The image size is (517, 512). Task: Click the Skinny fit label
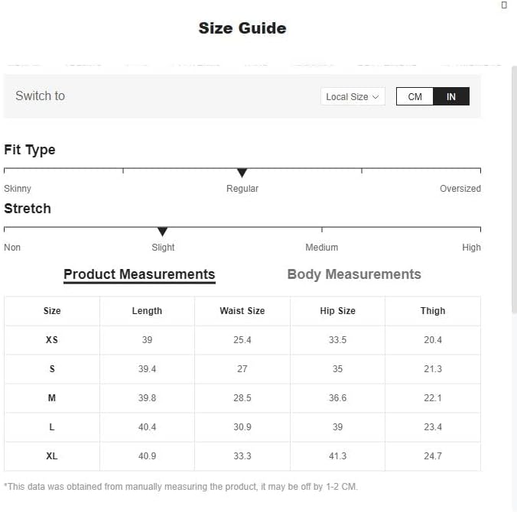[18, 189]
